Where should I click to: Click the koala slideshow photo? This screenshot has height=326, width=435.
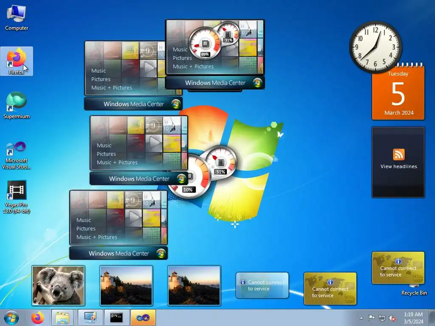point(58,286)
